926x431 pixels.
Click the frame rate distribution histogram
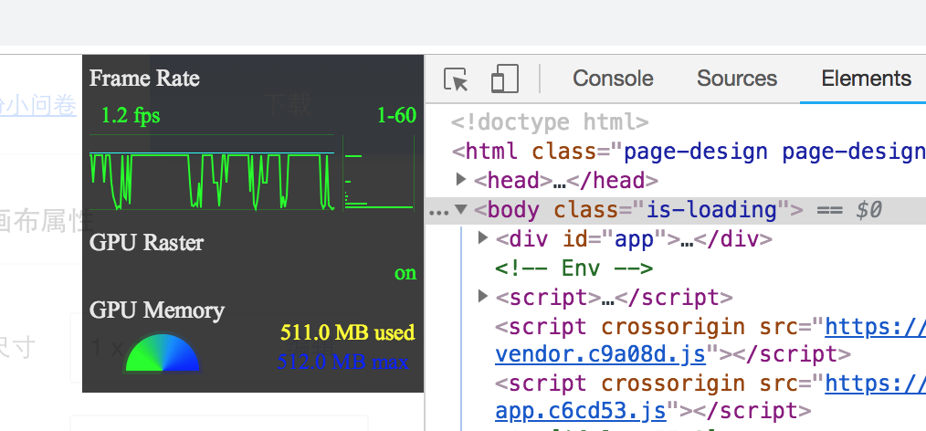[379, 173]
